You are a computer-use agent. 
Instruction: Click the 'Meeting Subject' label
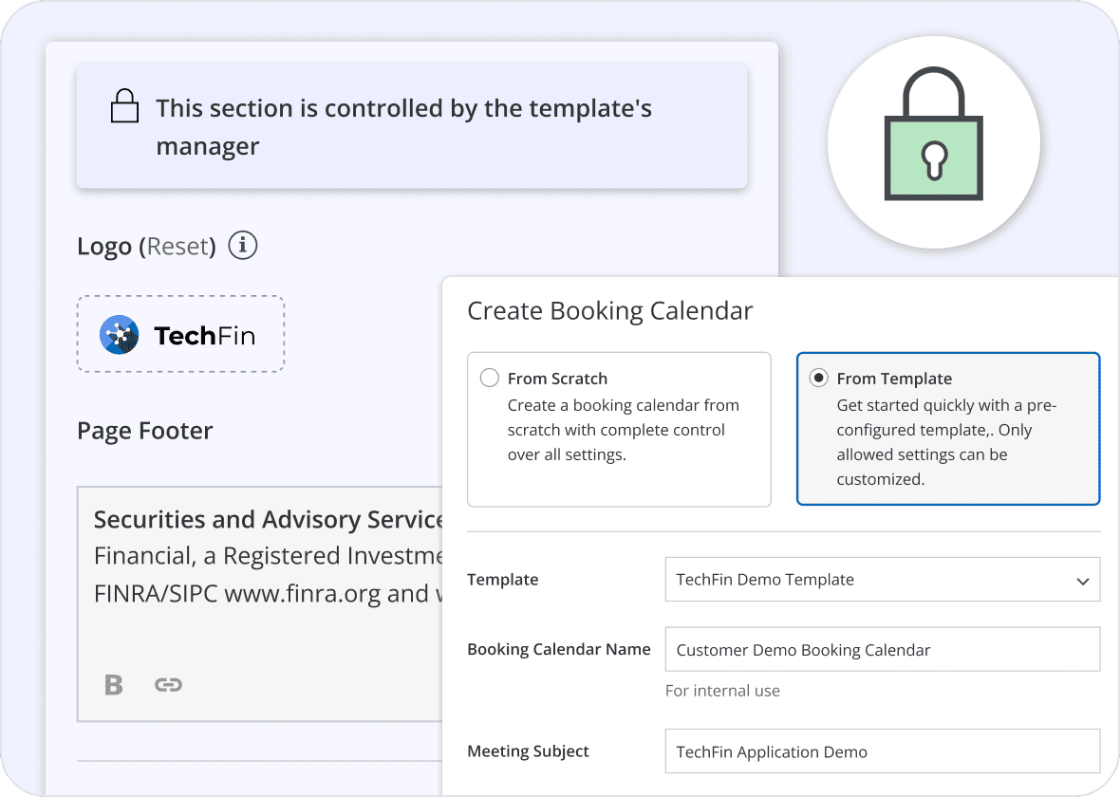click(x=528, y=751)
